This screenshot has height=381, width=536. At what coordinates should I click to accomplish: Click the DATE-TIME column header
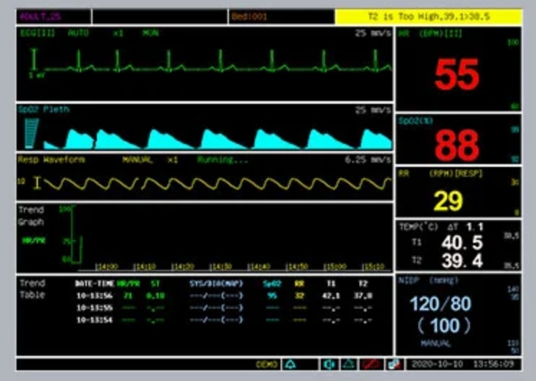pos(94,284)
